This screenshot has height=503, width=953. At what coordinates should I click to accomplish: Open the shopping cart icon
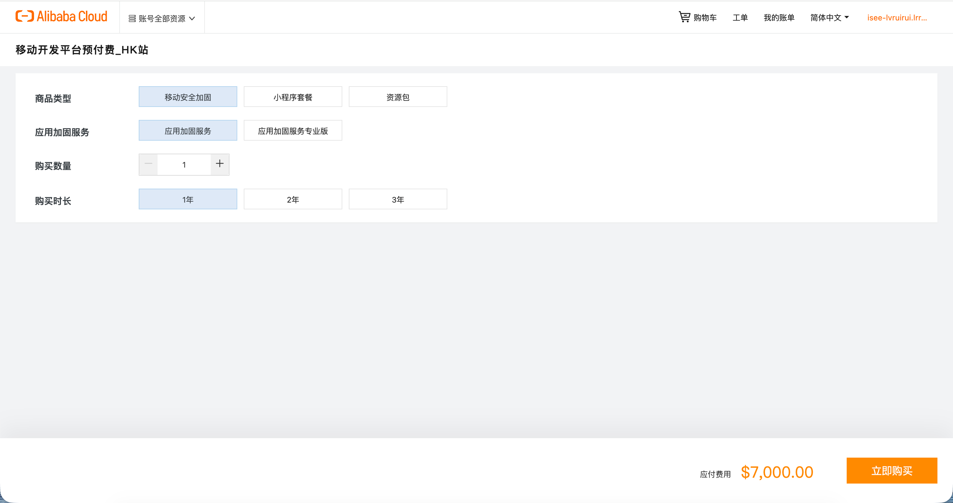(x=684, y=17)
